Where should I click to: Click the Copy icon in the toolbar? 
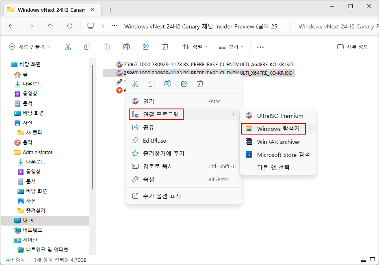(87, 47)
